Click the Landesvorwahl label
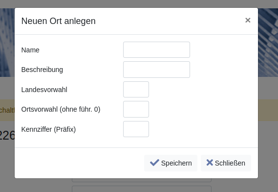The width and height of the screenshot is (278, 192). pos(44,90)
